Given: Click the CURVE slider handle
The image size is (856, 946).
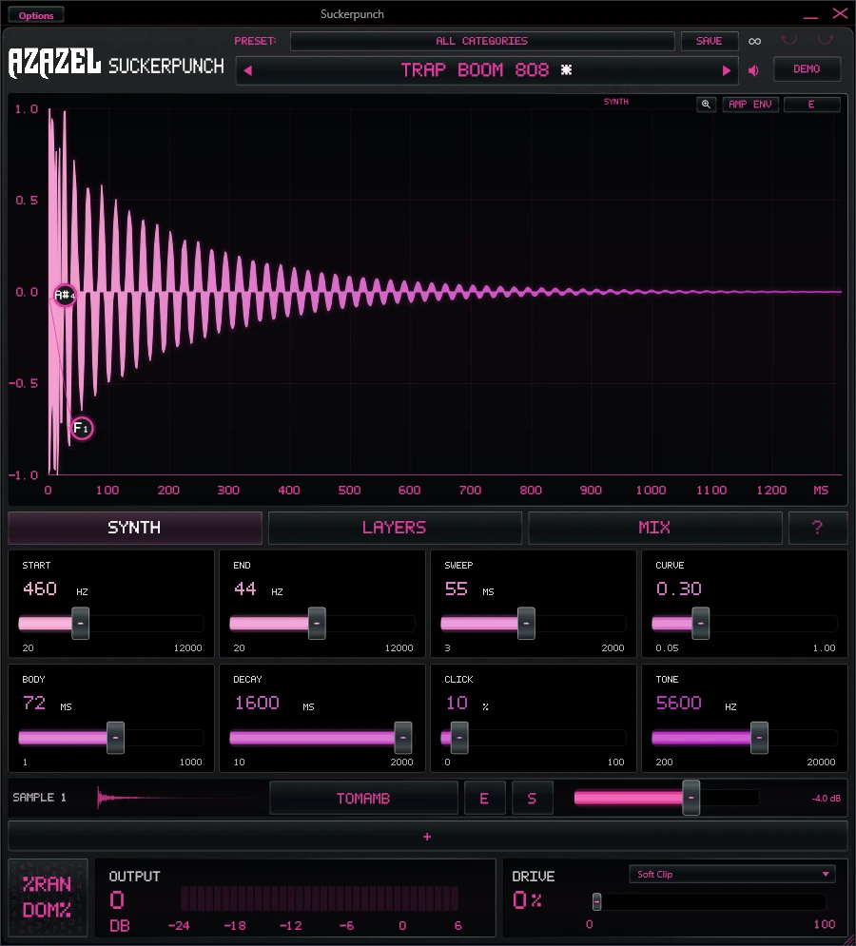Looking at the screenshot, I should click(700, 624).
